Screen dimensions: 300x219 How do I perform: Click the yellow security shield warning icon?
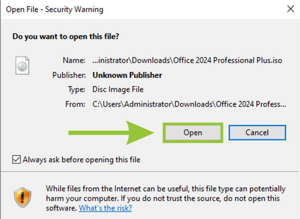click(22, 197)
